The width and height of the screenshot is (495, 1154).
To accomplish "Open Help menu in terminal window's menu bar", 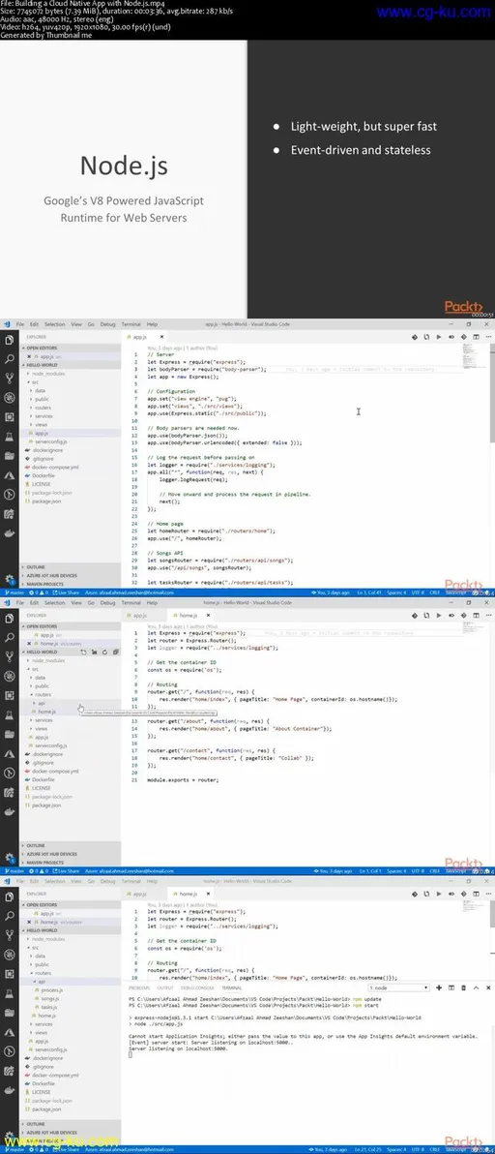I will point(151,881).
